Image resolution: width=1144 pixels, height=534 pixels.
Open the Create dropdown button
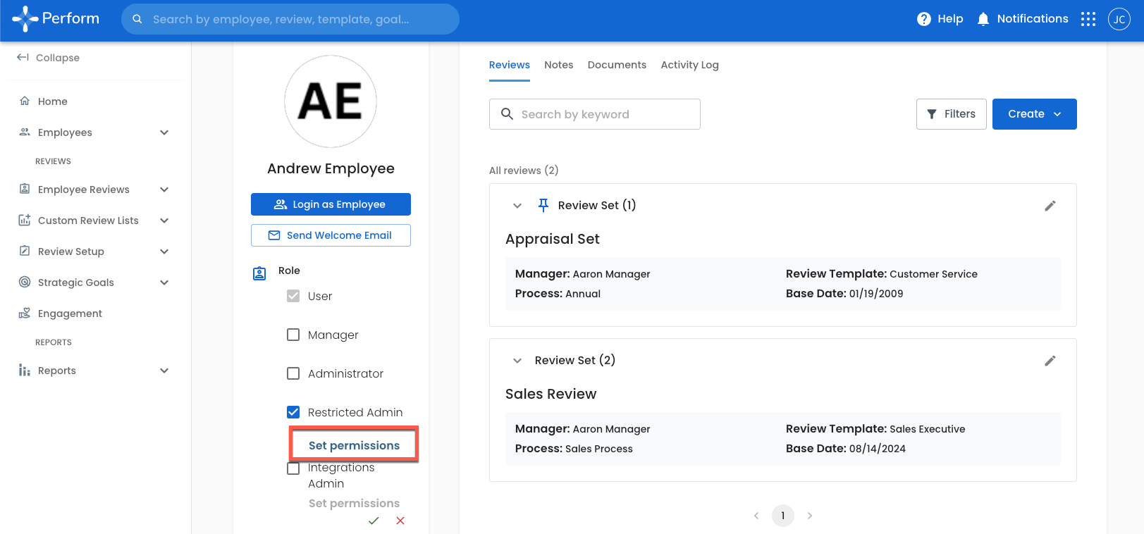pos(1033,114)
